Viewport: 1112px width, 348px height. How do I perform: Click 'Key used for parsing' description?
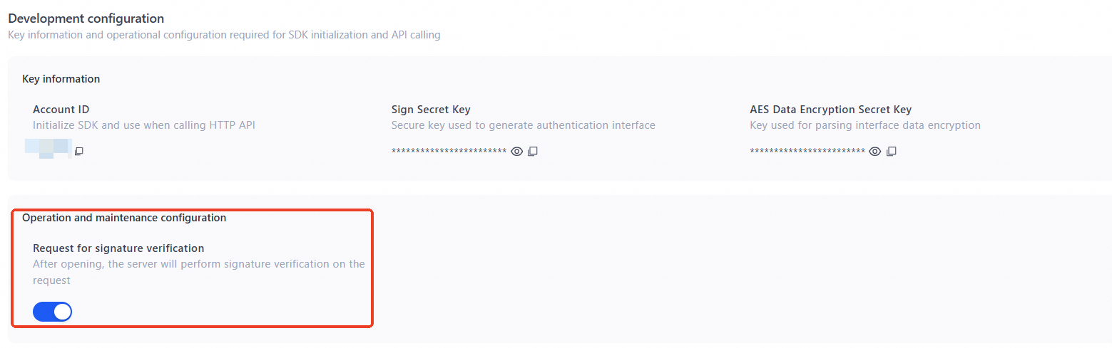[x=864, y=125]
